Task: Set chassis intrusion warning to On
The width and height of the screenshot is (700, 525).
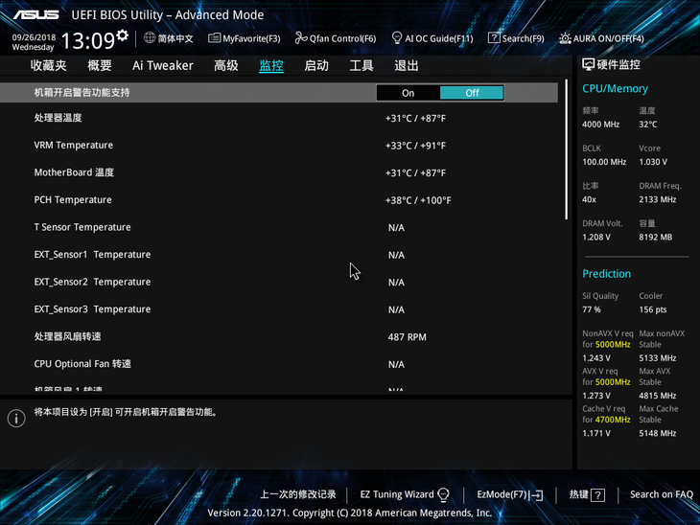Action: point(408,93)
